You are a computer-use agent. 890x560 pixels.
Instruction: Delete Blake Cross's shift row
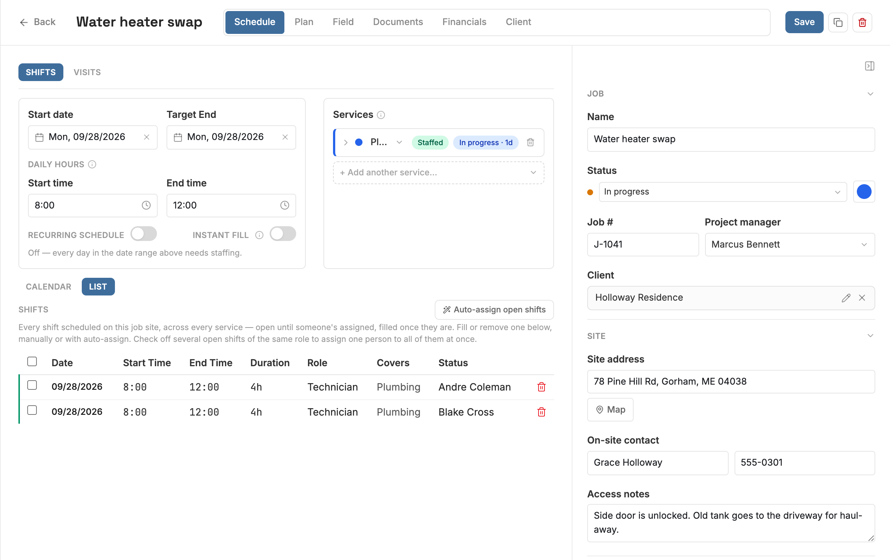[541, 412]
